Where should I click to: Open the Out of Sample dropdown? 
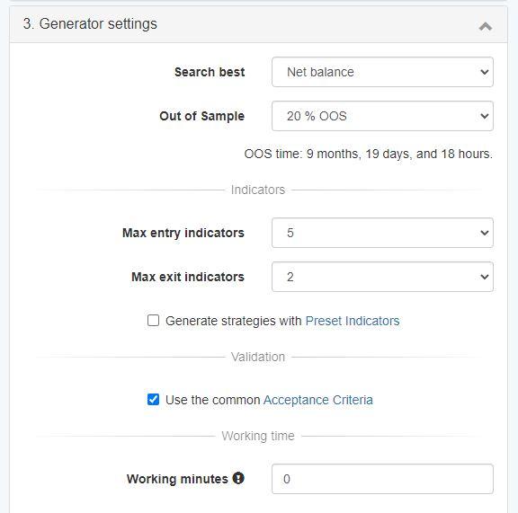pos(382,116)
